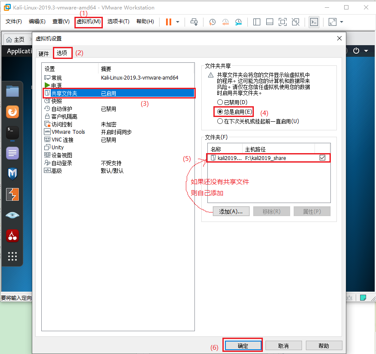
Task: Switch to the 硬件 tab
Action: pos(43,54)
